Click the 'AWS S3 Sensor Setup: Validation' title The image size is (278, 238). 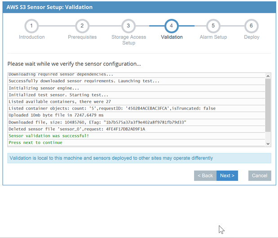pyautogui.click(x=49, y=7)
